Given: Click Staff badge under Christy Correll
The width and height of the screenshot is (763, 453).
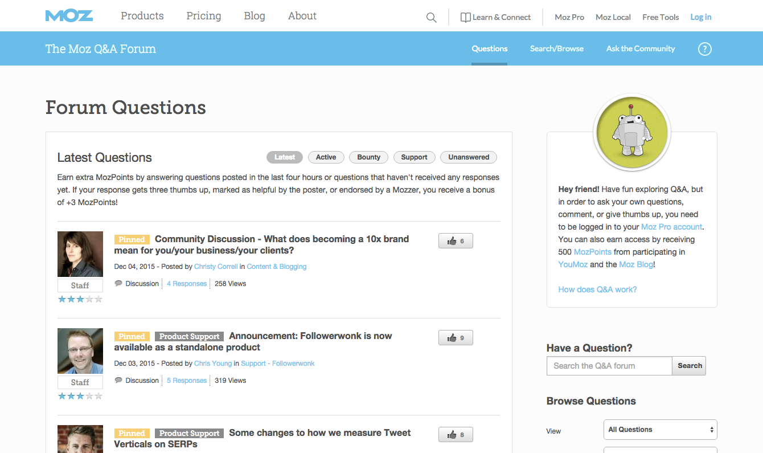Looking at the screenshot, I should [80, 285].
